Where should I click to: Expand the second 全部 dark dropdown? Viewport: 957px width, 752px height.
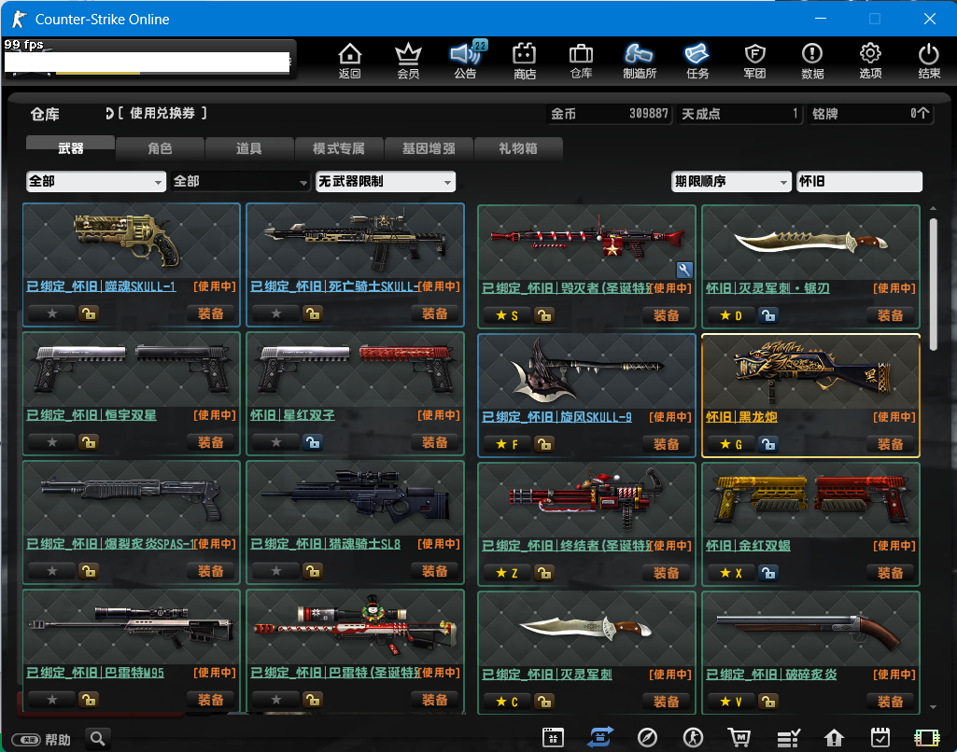pyautogui.click(x=241, y=181)
